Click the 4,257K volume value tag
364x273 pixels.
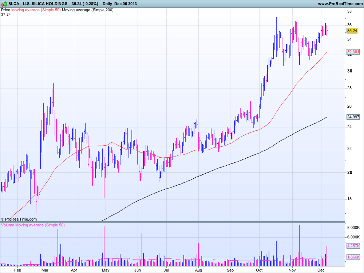(353, 246)
